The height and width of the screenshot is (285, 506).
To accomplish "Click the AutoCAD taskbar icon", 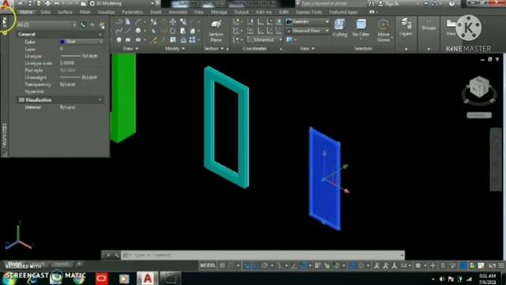I will [148, 278].
